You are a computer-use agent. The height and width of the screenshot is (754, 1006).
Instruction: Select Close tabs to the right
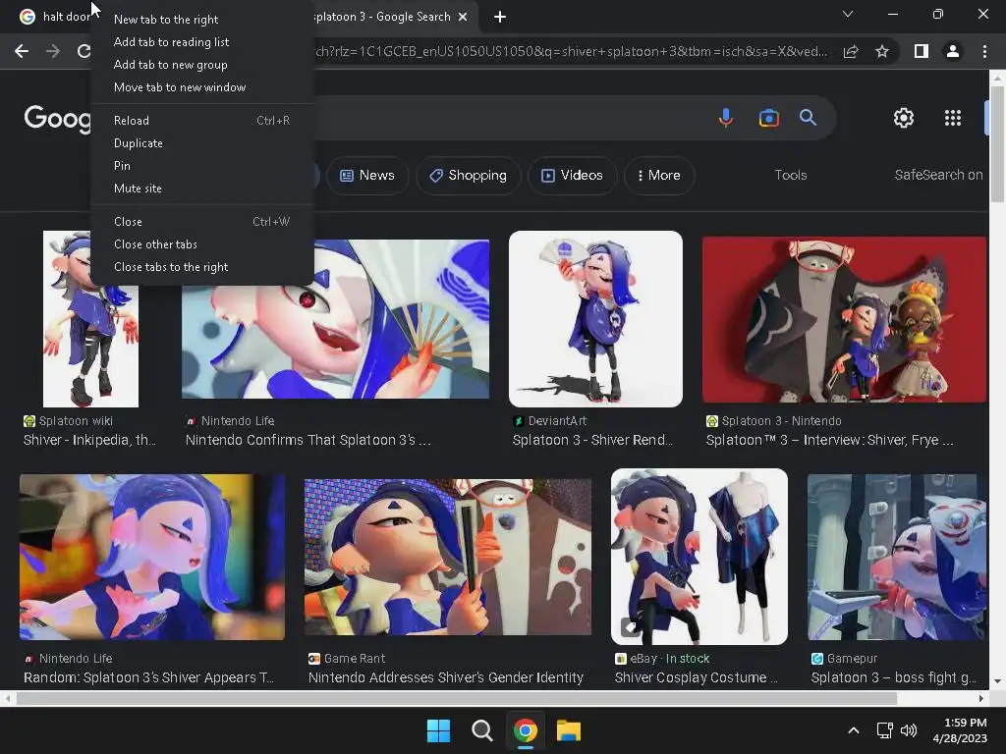coord(202,267)
